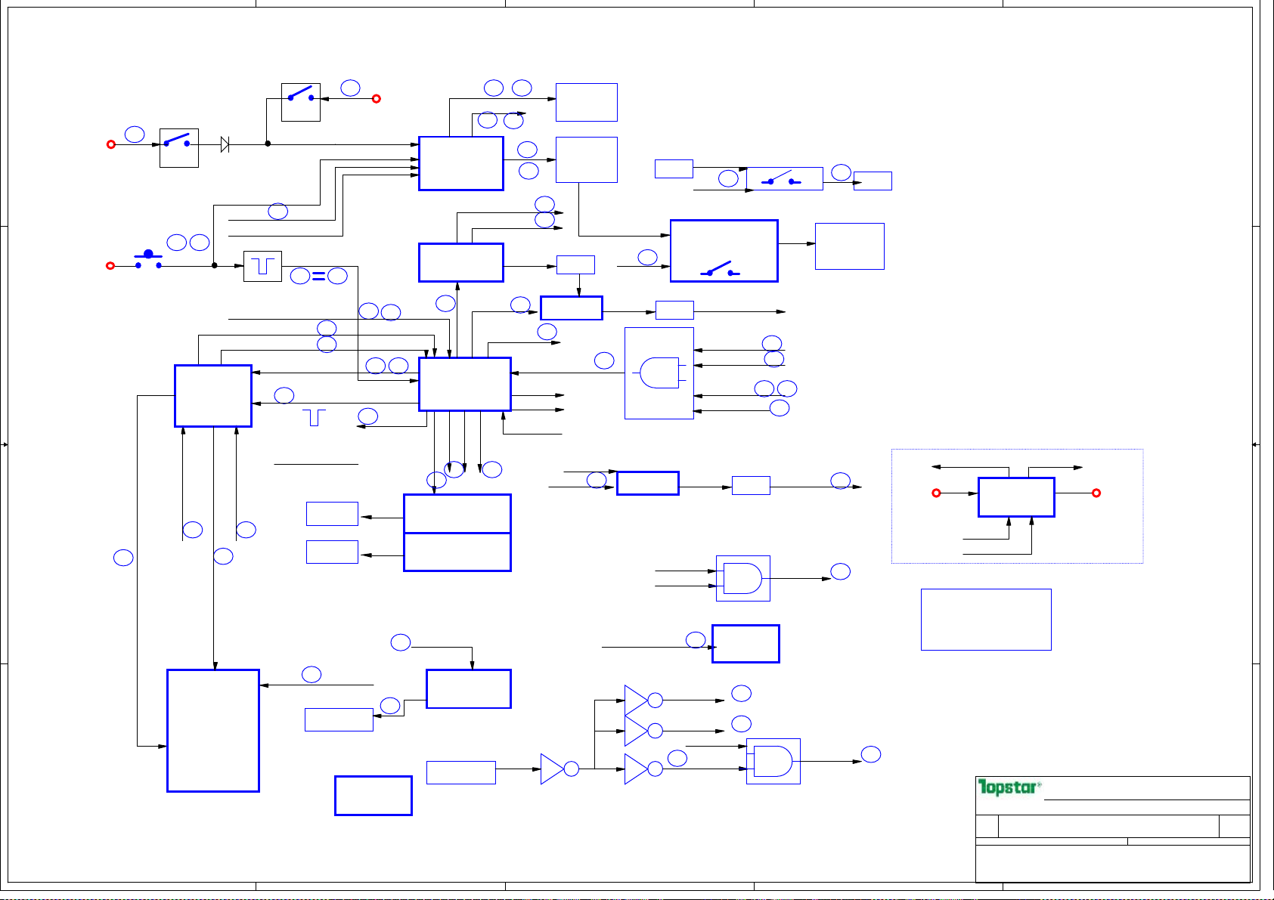
Task: Toggle the switch in the wide thin rectangle
Action: coord(784,179)
